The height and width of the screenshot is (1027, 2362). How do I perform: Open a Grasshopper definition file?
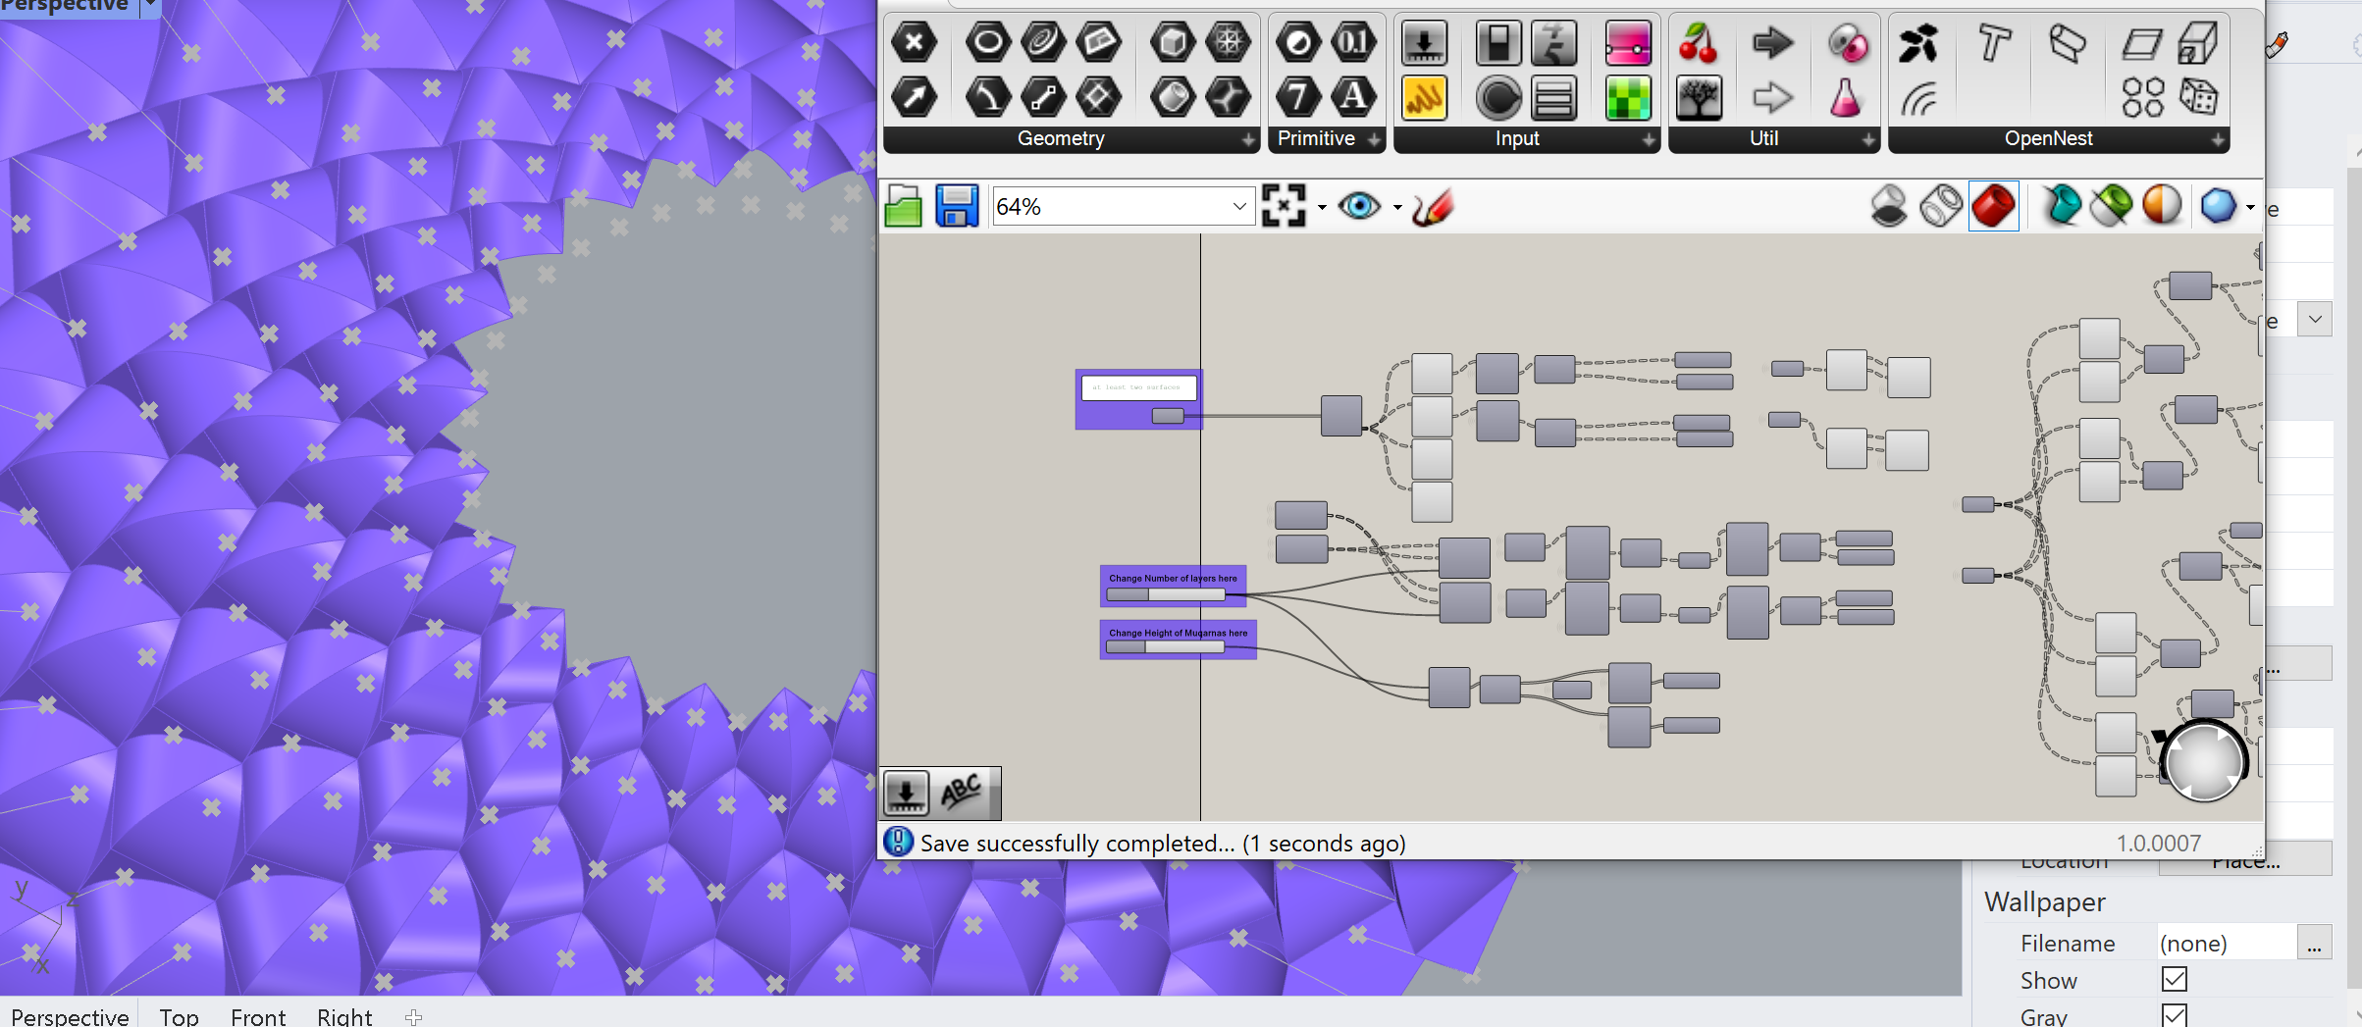tap(903, 205)
